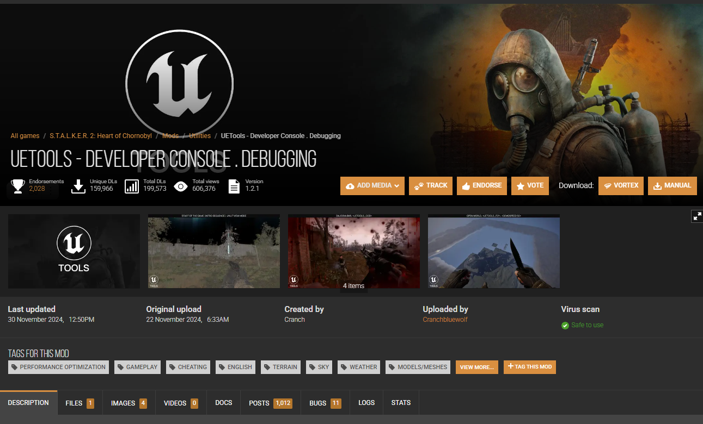
Task: Click the English tag
Action: click(235, 367)
